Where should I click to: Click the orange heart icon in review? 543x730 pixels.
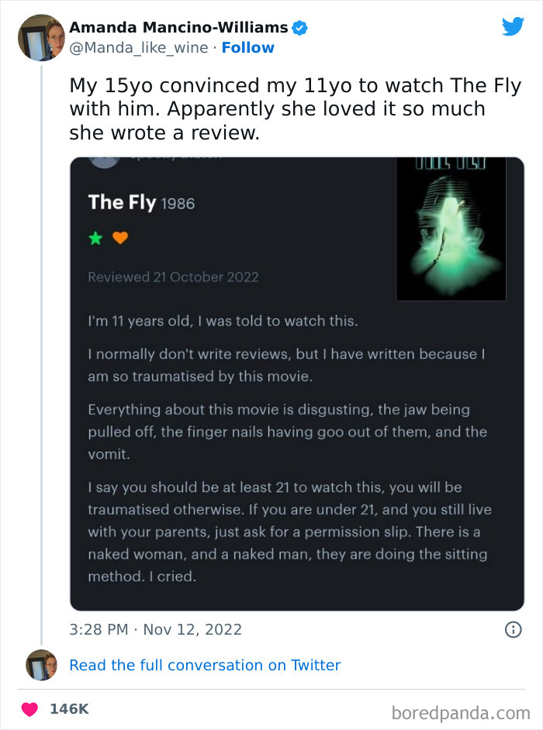coord(120,238)
